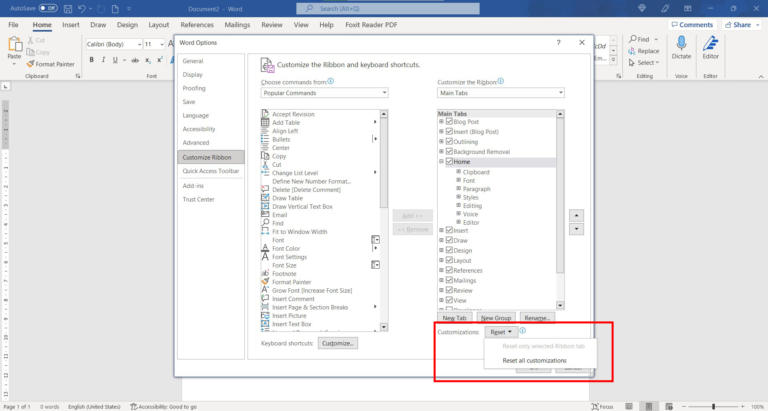
Task: Apply Underline formatting in Font group
Action: pos(115,60)
